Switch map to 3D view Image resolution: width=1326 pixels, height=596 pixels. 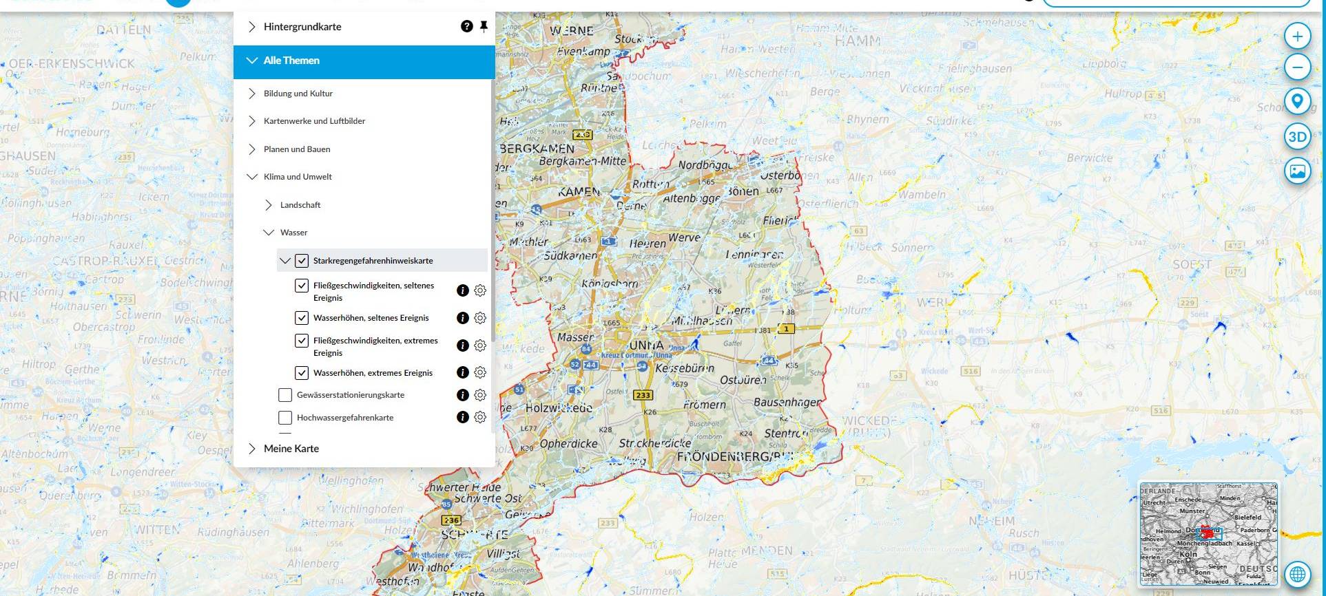pos(1297,136)
